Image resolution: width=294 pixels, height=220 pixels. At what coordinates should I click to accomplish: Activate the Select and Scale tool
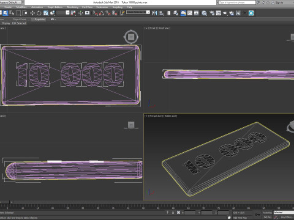point(46,13)
